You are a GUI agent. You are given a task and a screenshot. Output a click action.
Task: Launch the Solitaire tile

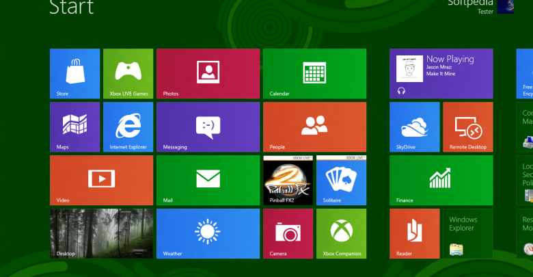(x=341, y=180)
